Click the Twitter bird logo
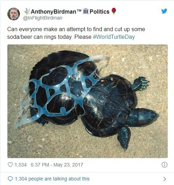 pos(164,11)
